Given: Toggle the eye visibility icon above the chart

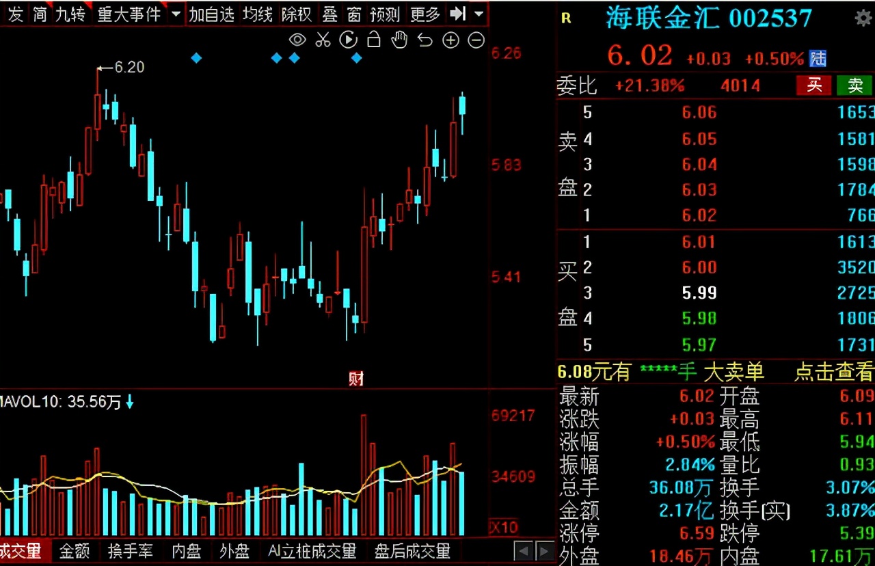Looking at the screenshot, I should (297, 40).
